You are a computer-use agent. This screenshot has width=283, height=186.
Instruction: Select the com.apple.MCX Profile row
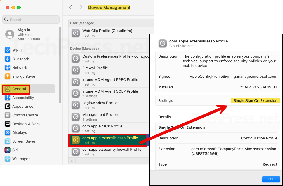point(109,128)
